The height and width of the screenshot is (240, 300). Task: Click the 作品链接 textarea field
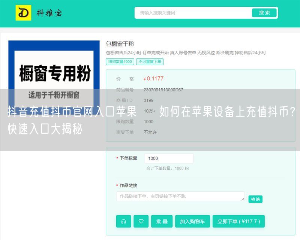(x=180, y=196)
